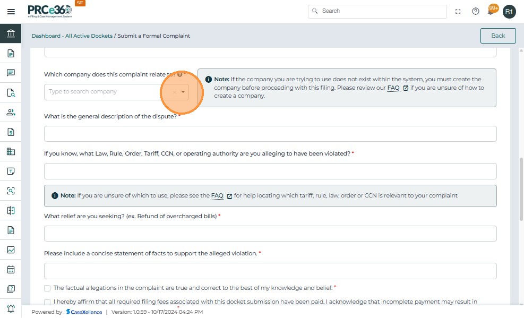Open the R1 user avatar menu
This screenshot has height=318, width=524.
[x=509, y=11]
